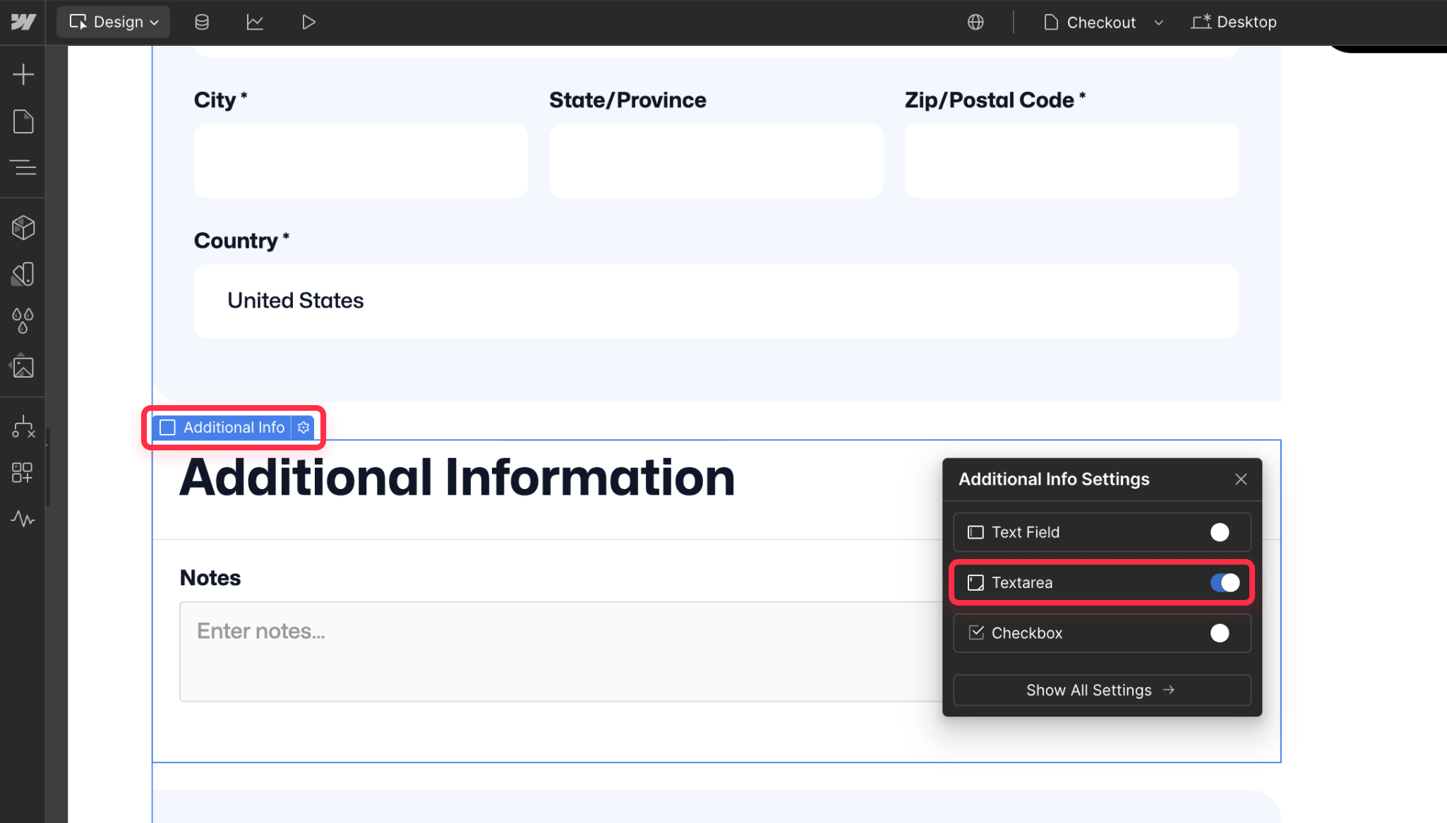
Task: Open the Components cube icon
Action: (23, 227)
